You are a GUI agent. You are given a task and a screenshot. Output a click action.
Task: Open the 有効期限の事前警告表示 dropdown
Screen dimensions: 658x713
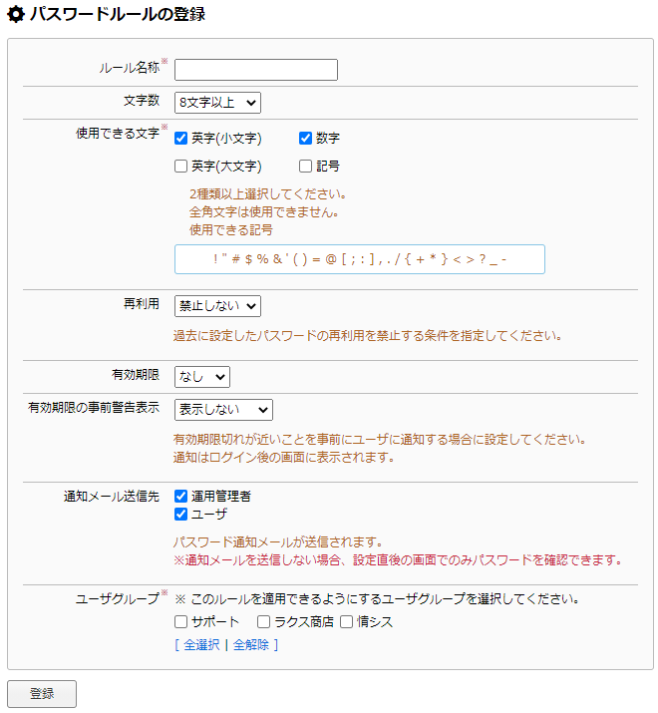coord(223,410)
